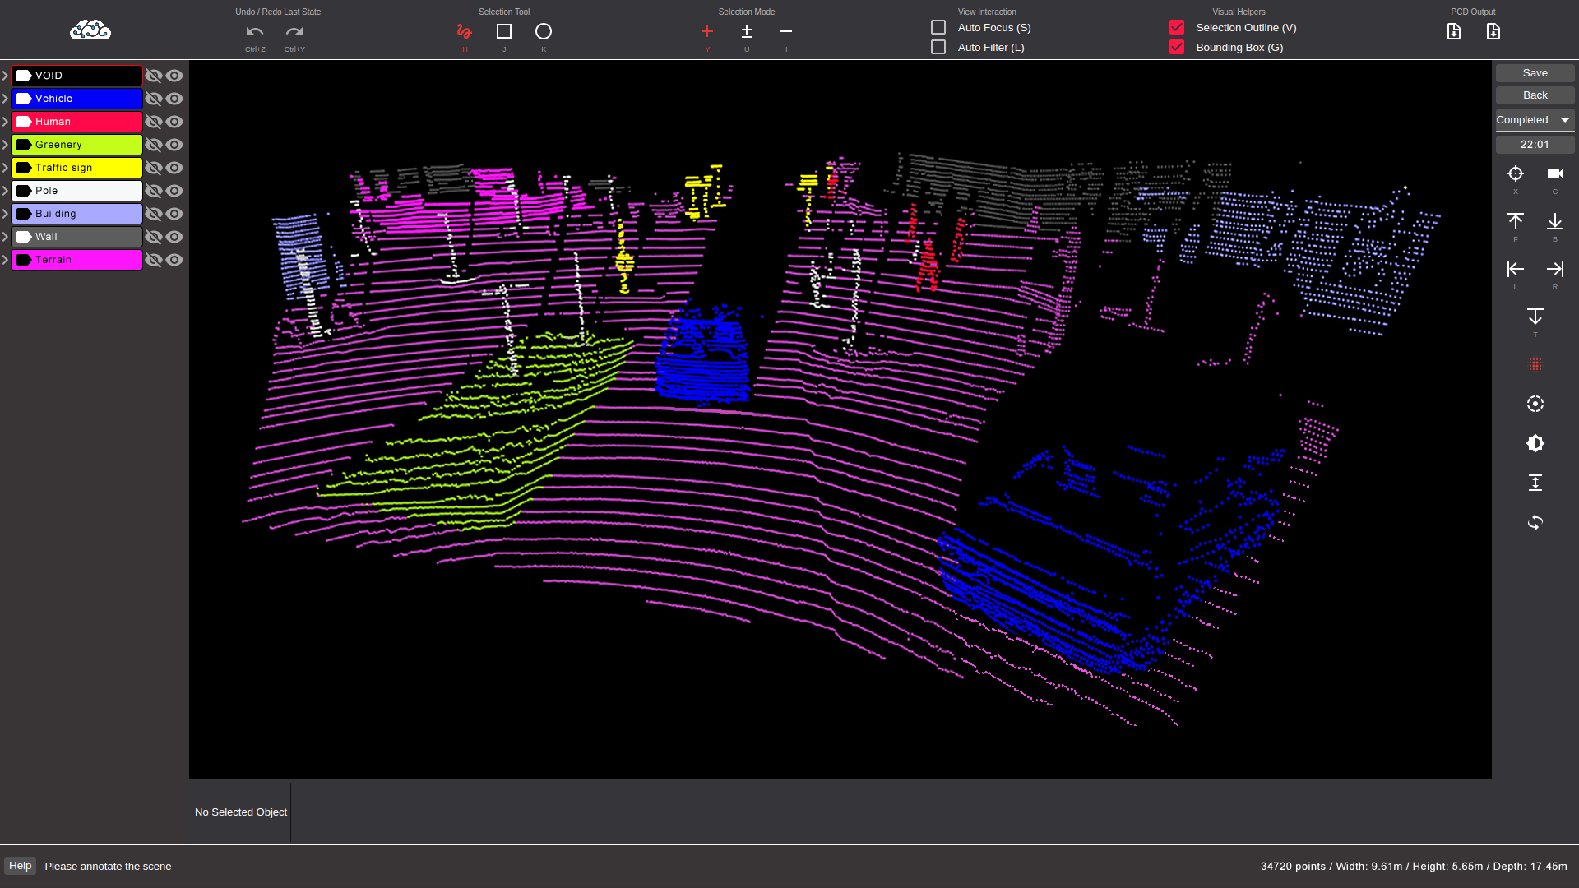
Task: Expand the Human class row chevron
Action: point(5,122)
